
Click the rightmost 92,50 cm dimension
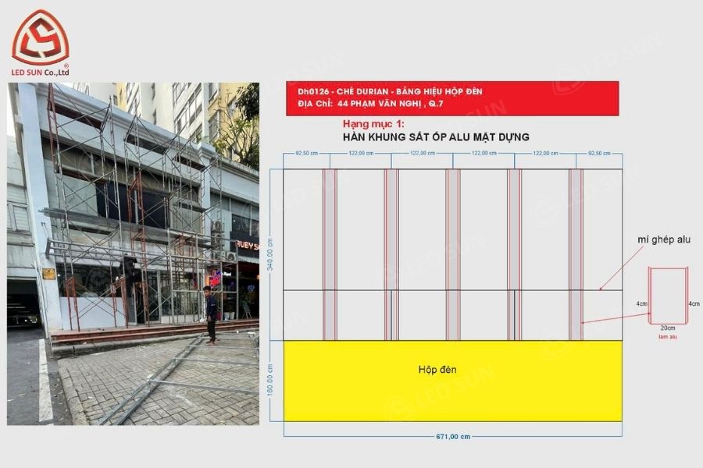[598, 154]
